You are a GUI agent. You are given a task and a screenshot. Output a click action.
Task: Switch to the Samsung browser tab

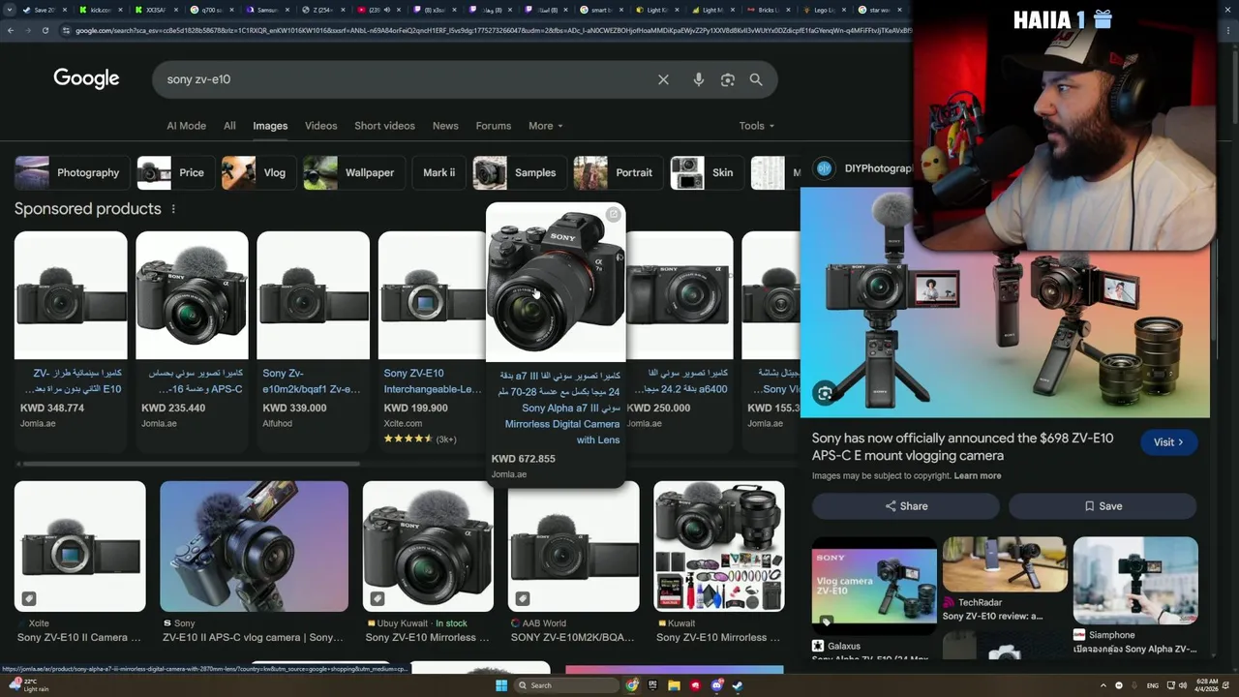[266, 10]
